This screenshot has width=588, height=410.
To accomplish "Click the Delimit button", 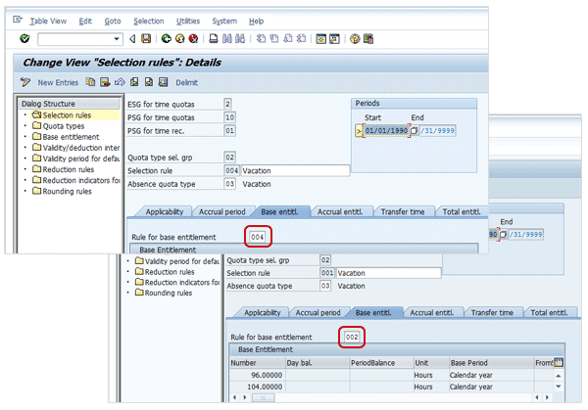I will pos(187,83).
